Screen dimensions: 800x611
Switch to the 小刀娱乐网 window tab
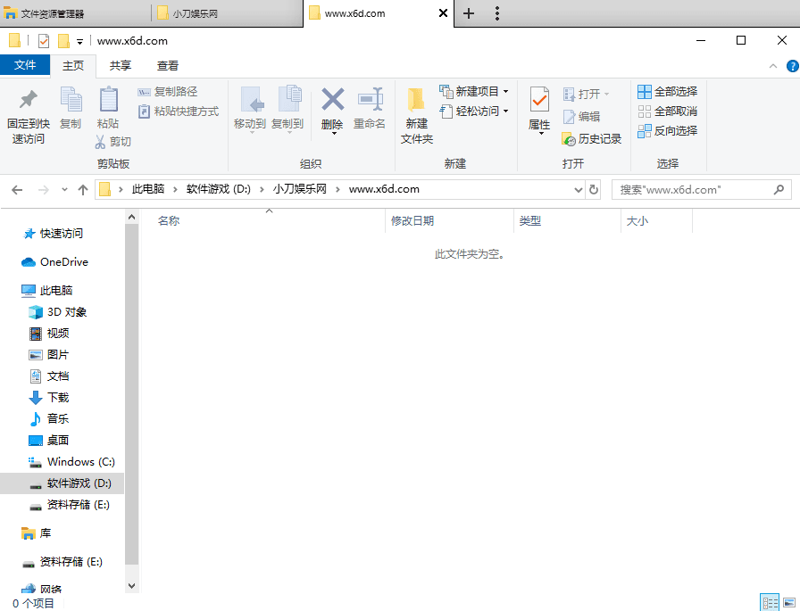point(225,13)
